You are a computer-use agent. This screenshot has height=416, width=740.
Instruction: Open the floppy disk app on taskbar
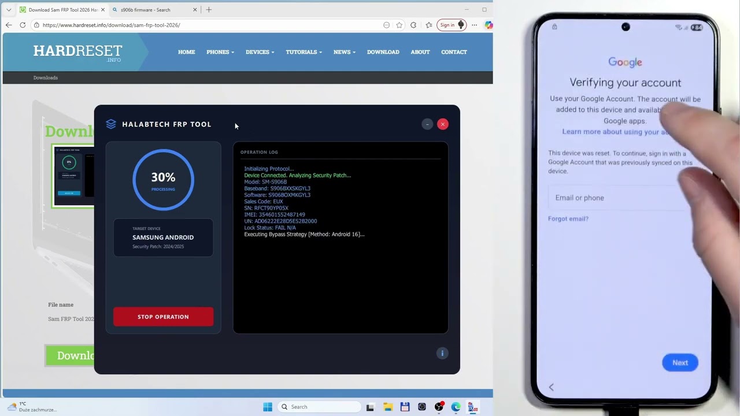point(405,407)
